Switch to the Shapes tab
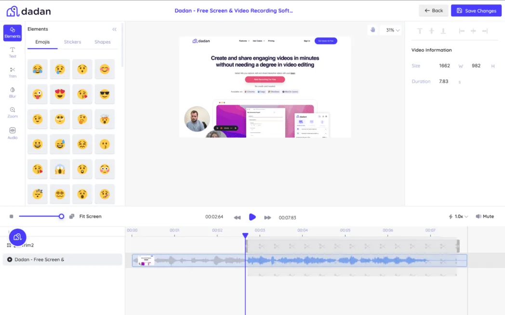 tap(102, 42)
